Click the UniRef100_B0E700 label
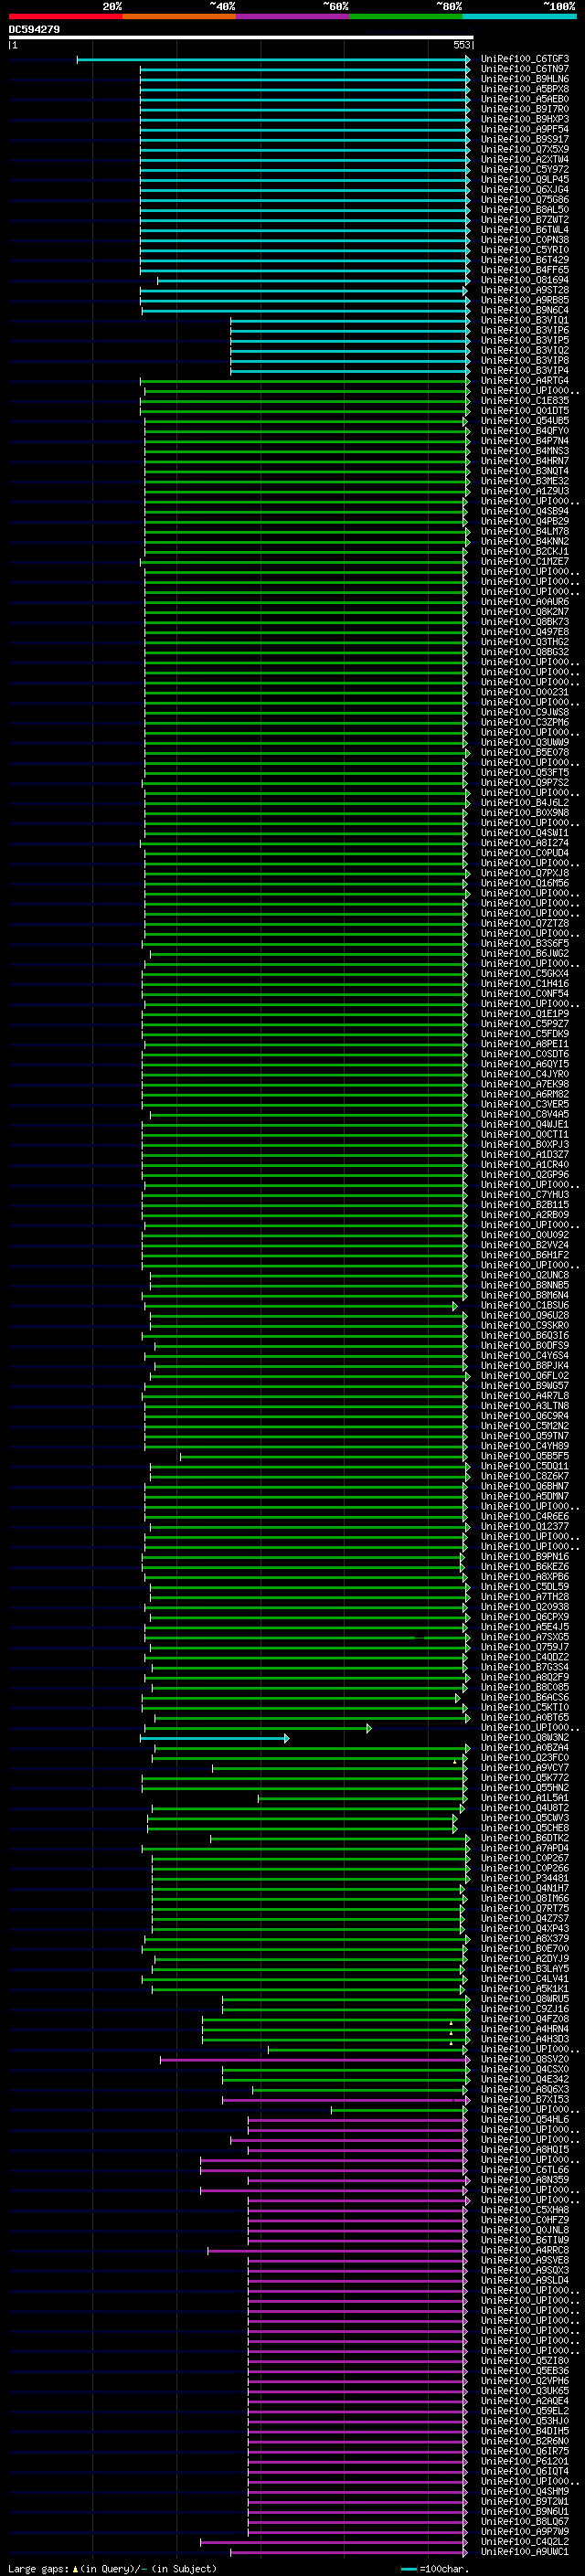 point(524,1948)
